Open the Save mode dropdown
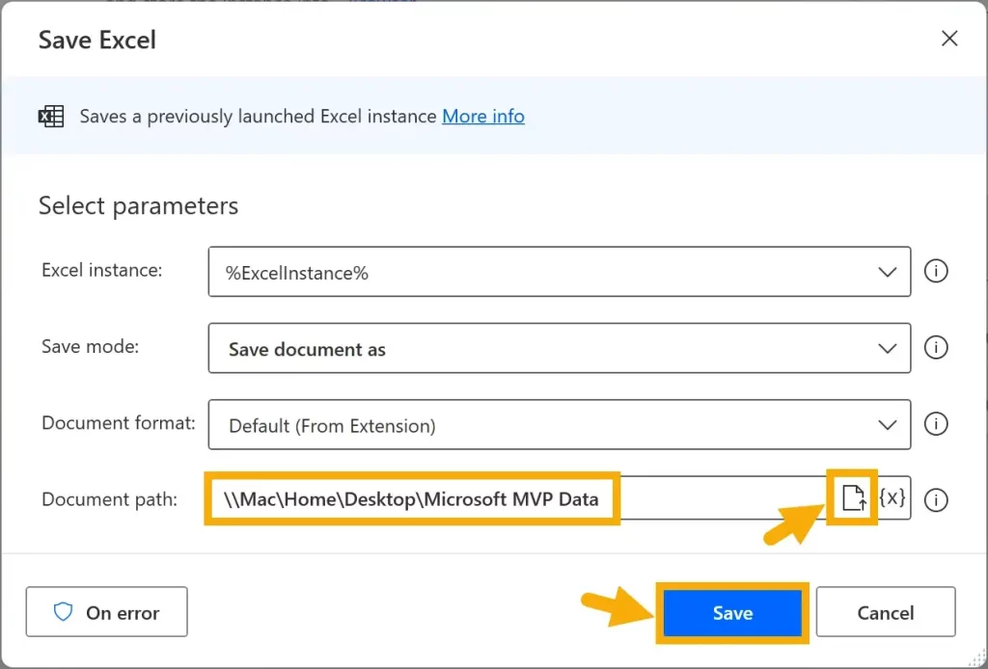This screenshot has width=988, height=669. 888,349
